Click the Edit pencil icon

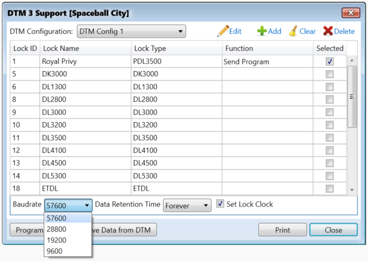[x=223, y=31]
